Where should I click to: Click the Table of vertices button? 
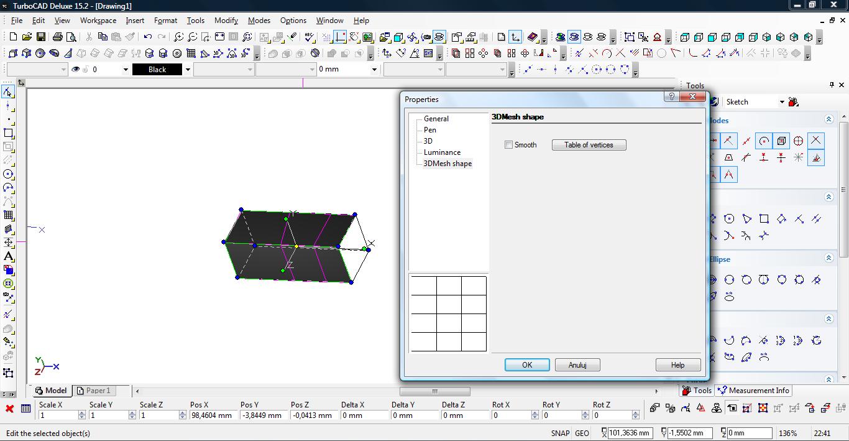[589, 145]
